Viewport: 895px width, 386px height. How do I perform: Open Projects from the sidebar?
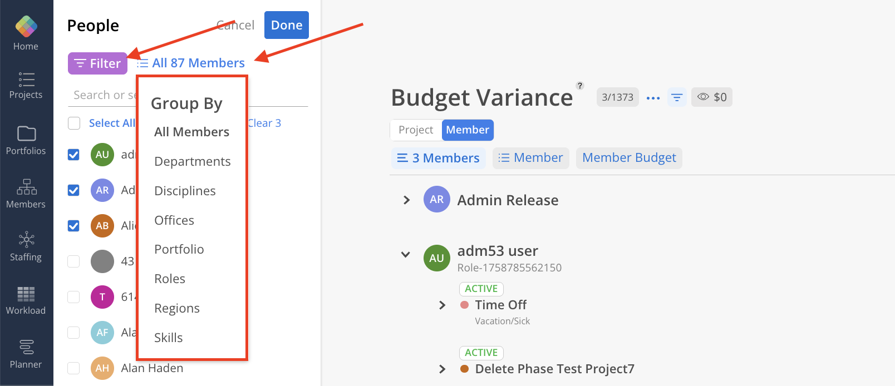(x=26, y=86)
